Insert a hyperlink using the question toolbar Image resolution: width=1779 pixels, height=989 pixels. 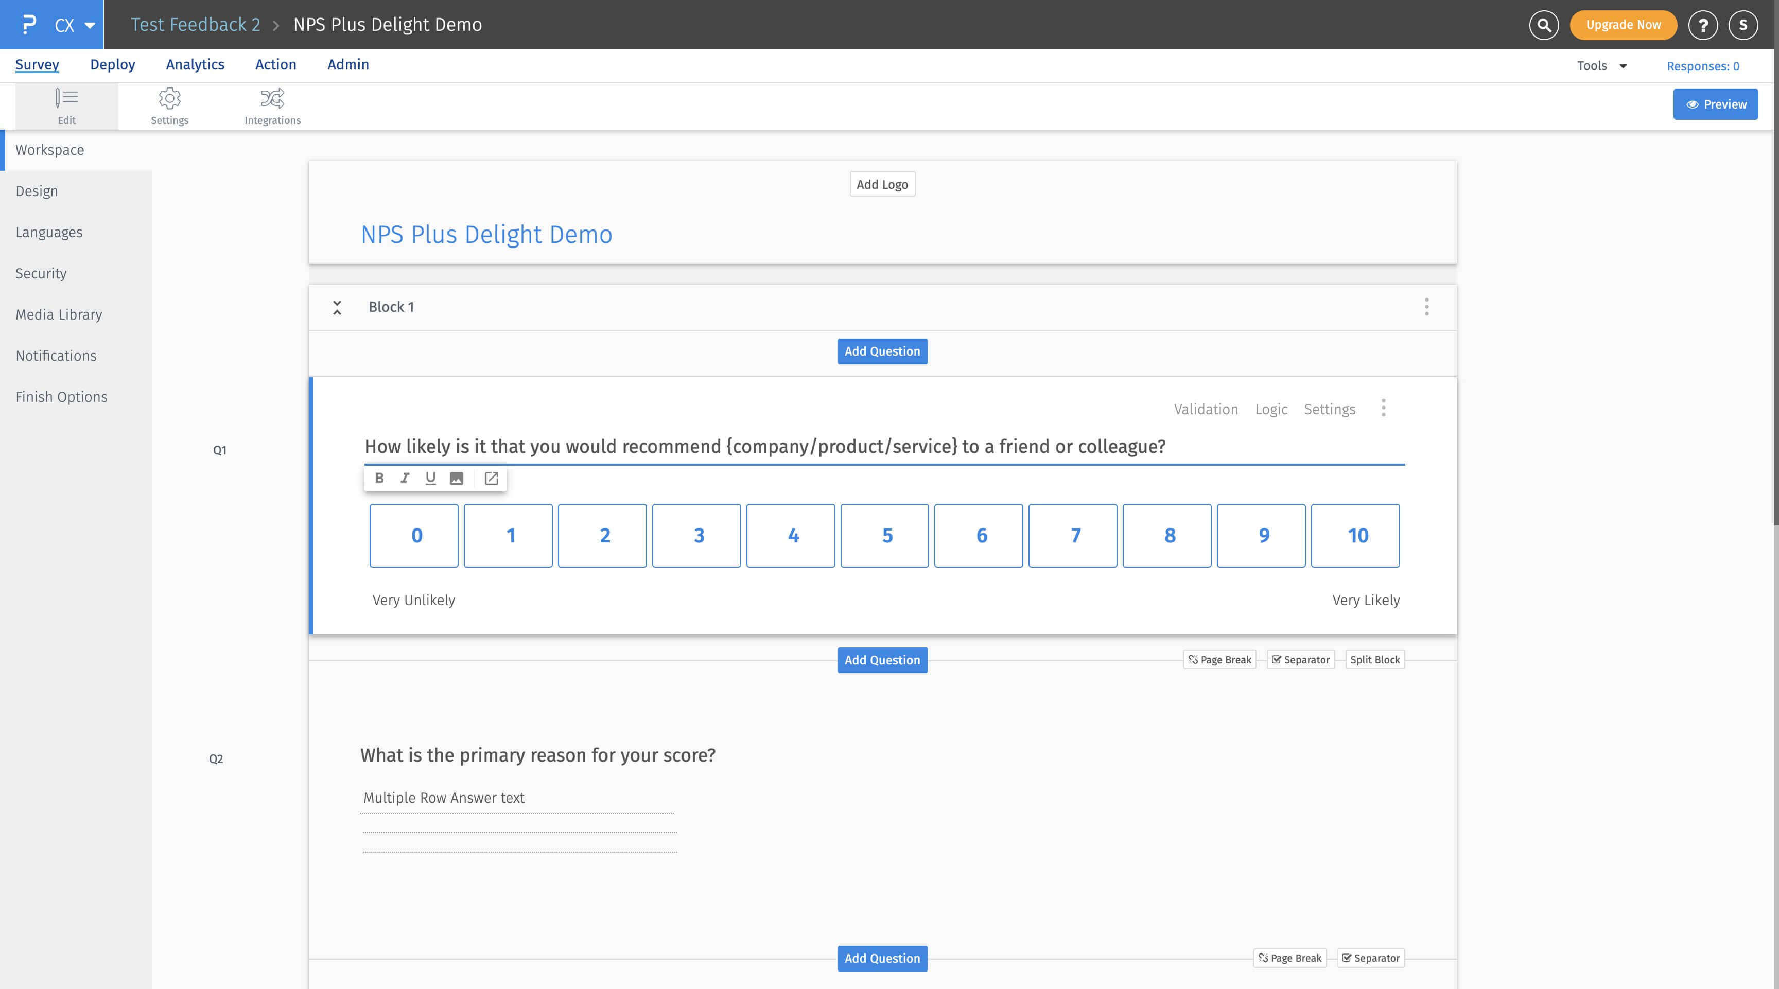491,478
